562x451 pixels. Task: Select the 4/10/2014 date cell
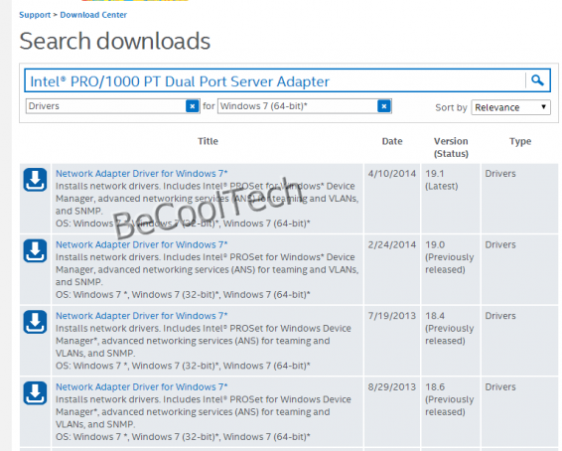point(392,199)
